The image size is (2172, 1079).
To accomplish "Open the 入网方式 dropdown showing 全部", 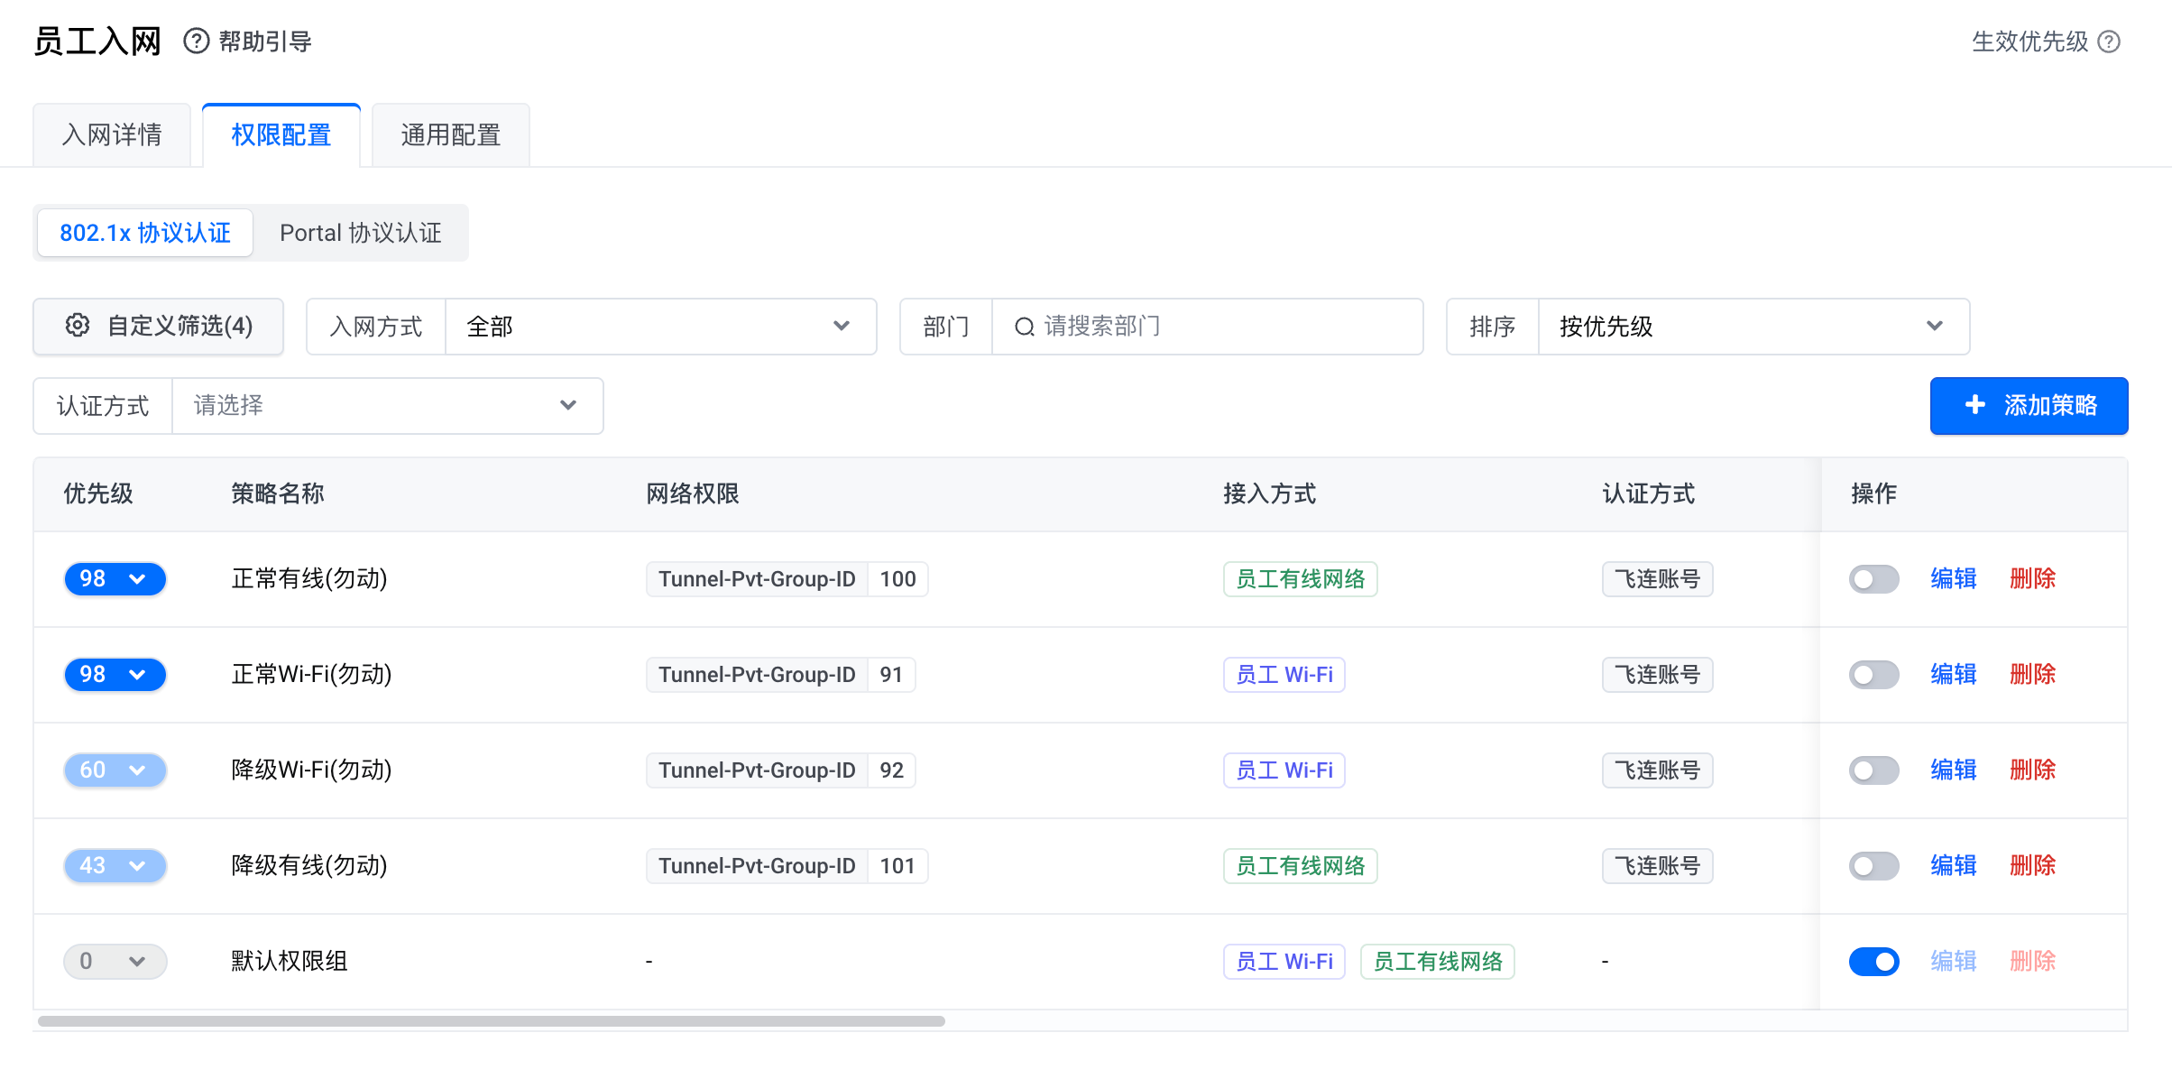I will pos(660,327).
